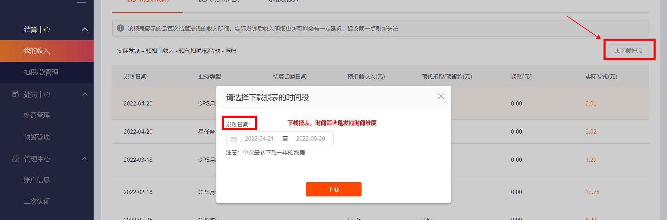This screenshot has height=220, width=667.
Task: Click the 预代扣税/预留款(元) column header
Action: coord(447,77)
